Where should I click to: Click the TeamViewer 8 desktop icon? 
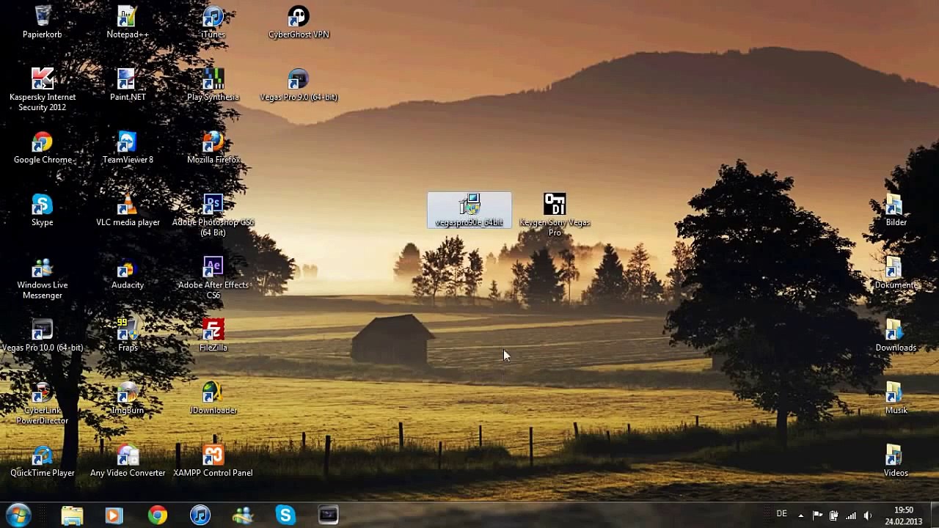coord(128,147)
